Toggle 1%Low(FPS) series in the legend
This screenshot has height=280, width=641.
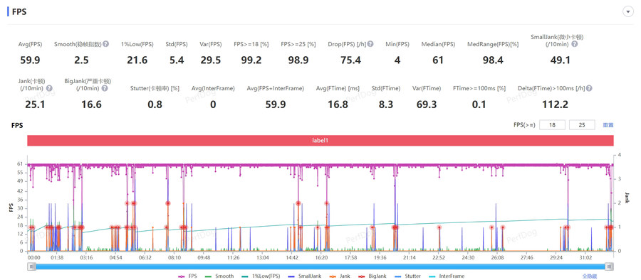click(260, 276)
